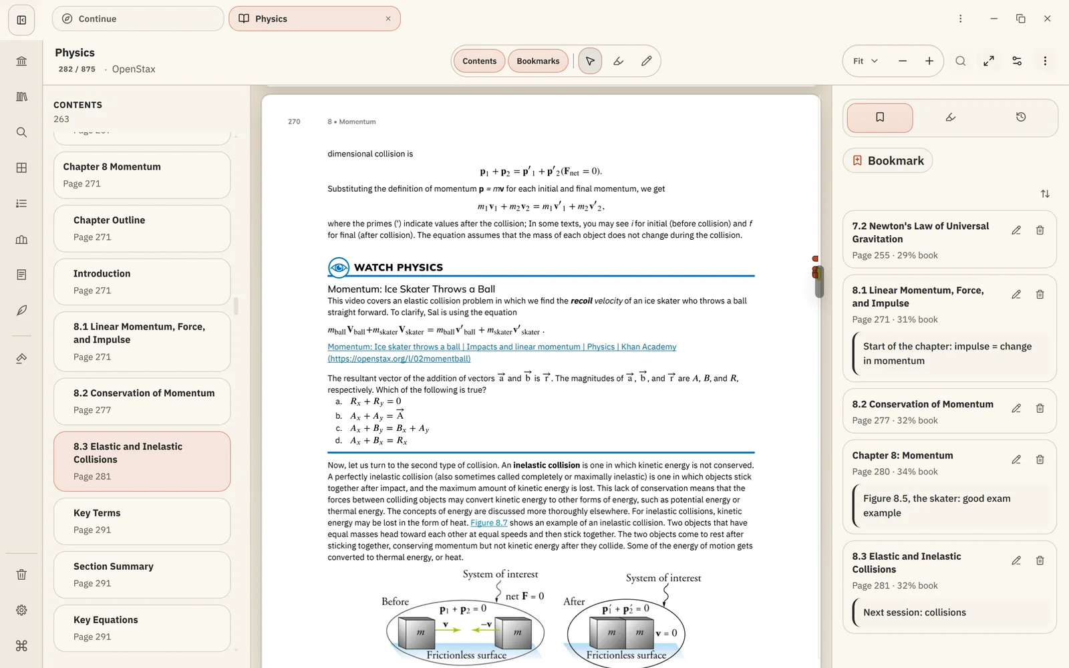Open the reader more options menu
This screenshot has width=1069, height=668.
coord(1045,61)
